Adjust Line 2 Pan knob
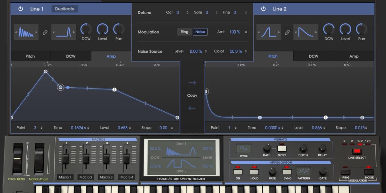 click(x=361, y=29)
